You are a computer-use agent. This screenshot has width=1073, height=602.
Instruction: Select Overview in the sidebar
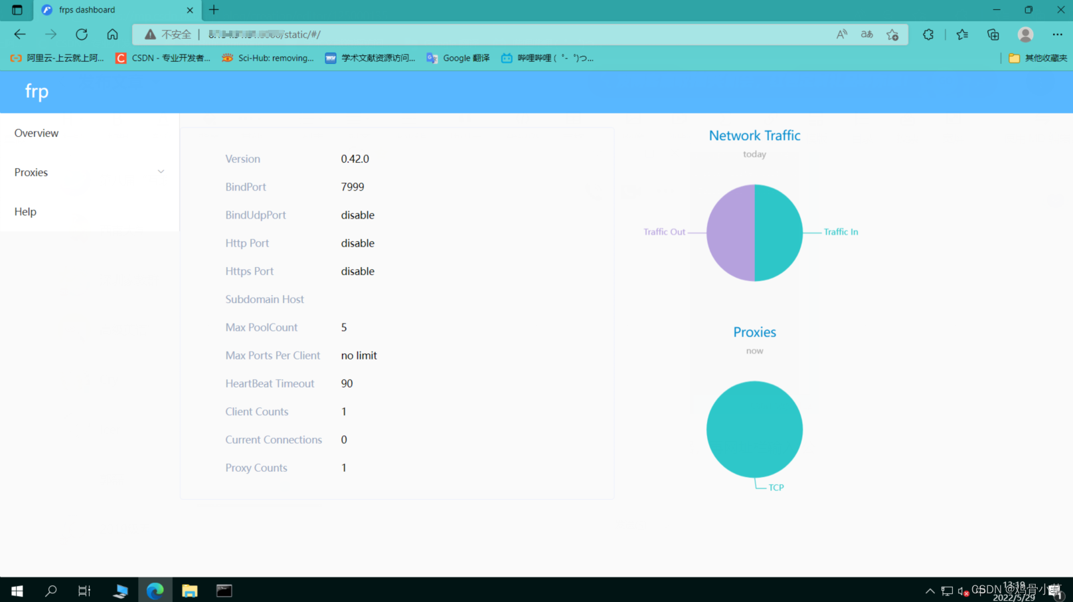[90, 133]
